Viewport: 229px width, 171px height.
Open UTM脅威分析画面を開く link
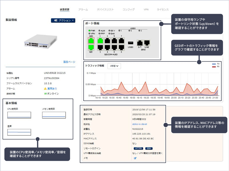[151, 153]
